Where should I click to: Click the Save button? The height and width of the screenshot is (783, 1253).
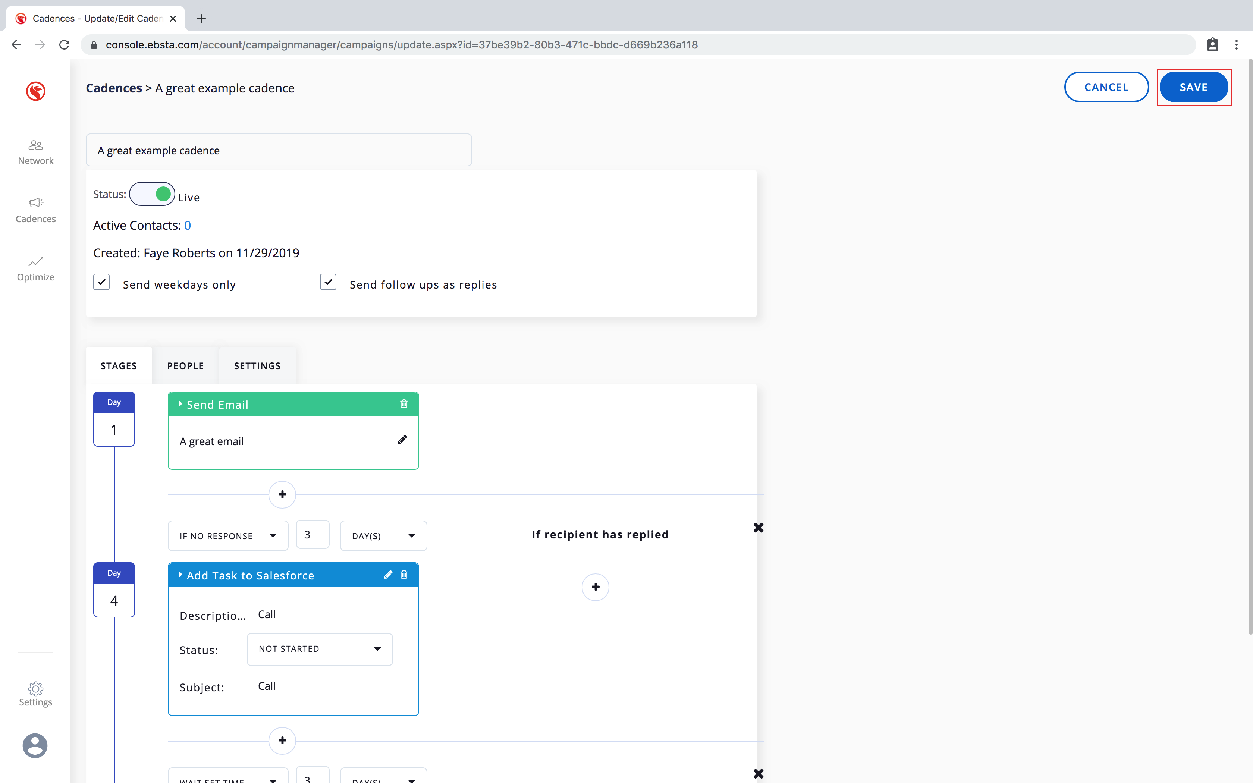[x=1193, y=87]
